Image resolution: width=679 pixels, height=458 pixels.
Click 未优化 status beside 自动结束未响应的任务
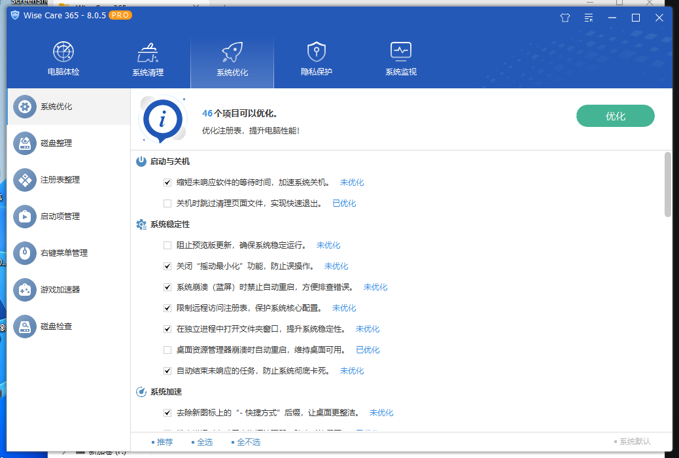coord(352,371)
